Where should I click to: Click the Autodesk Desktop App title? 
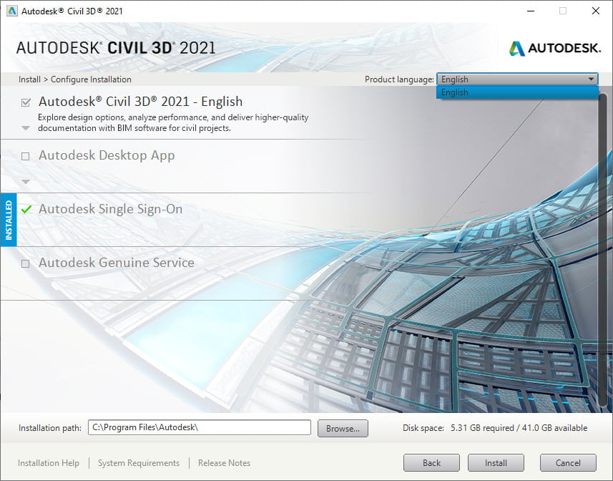point(107,155)
